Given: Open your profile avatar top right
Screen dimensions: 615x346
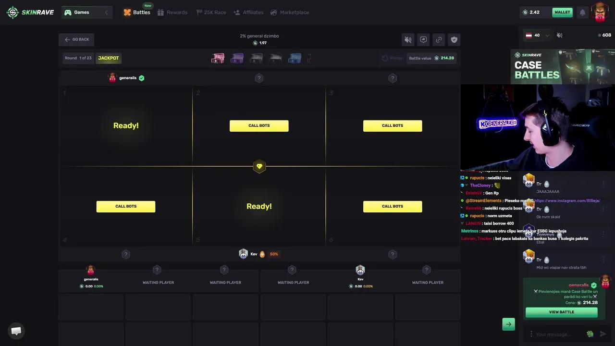Looking at the screenshot, I should tap(600, 12).
